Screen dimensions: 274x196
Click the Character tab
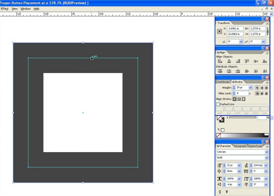click(224, 146)
